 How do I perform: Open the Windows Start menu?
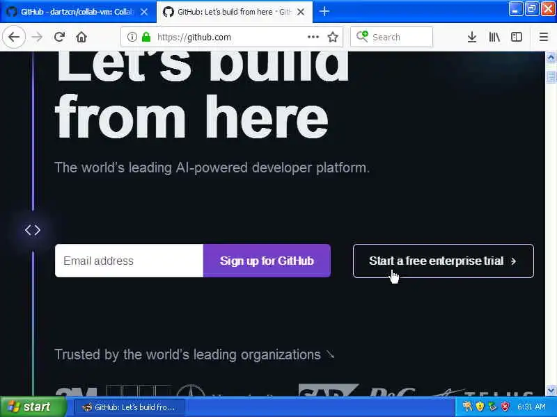tap(33, 407)
